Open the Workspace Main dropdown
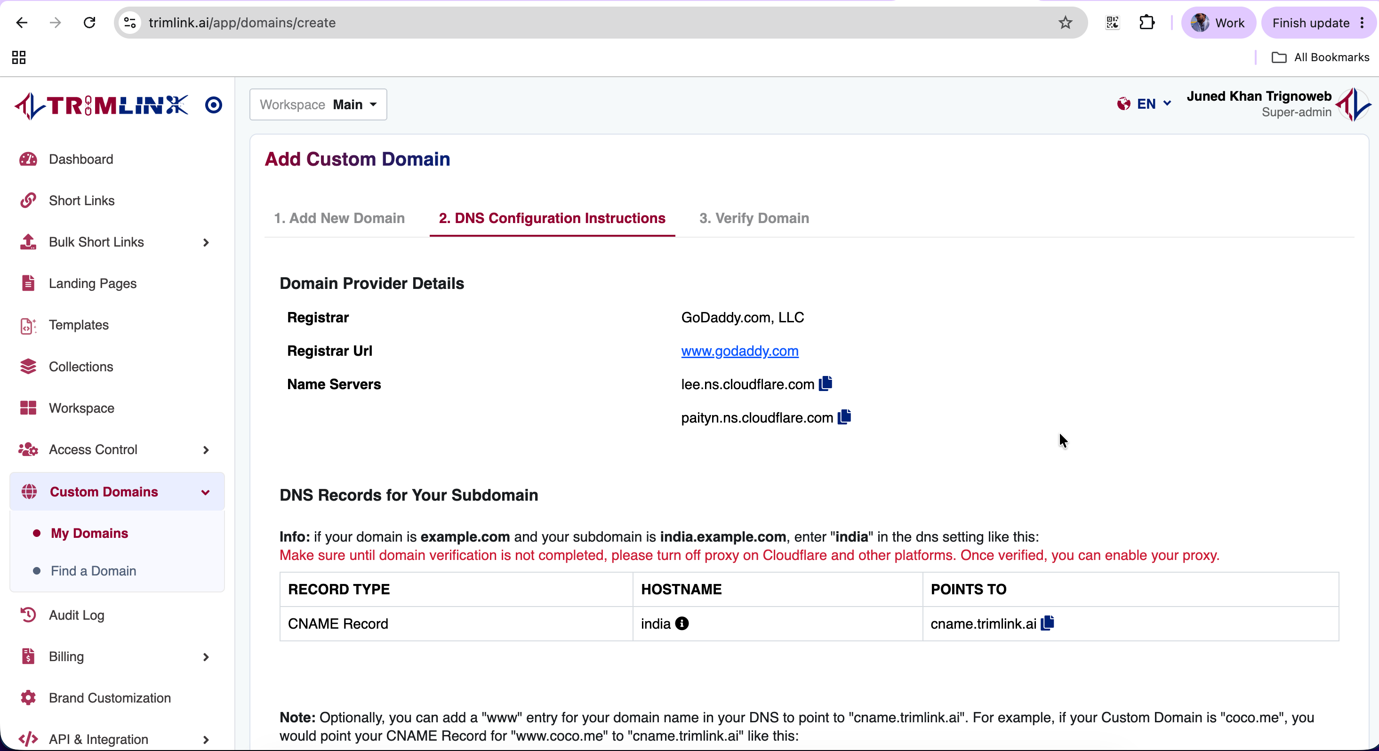 click(319, 104)
